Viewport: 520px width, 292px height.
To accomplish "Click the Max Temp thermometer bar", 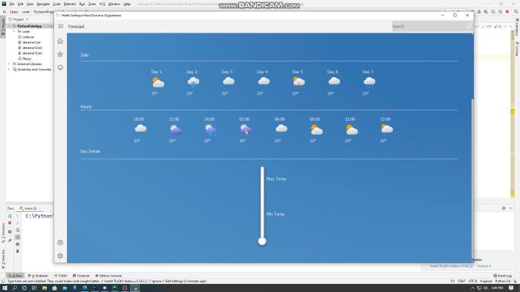I will pos(262,202).
